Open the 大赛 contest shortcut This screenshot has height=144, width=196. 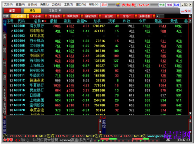coord(162,5)
